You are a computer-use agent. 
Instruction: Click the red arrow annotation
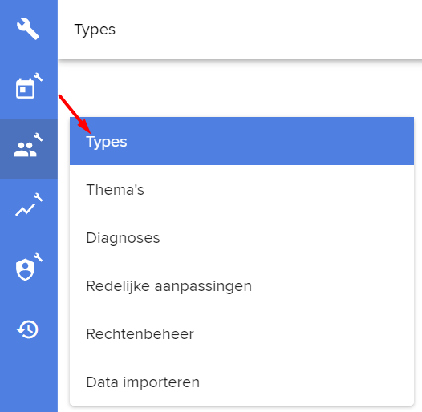click(75, 114)
